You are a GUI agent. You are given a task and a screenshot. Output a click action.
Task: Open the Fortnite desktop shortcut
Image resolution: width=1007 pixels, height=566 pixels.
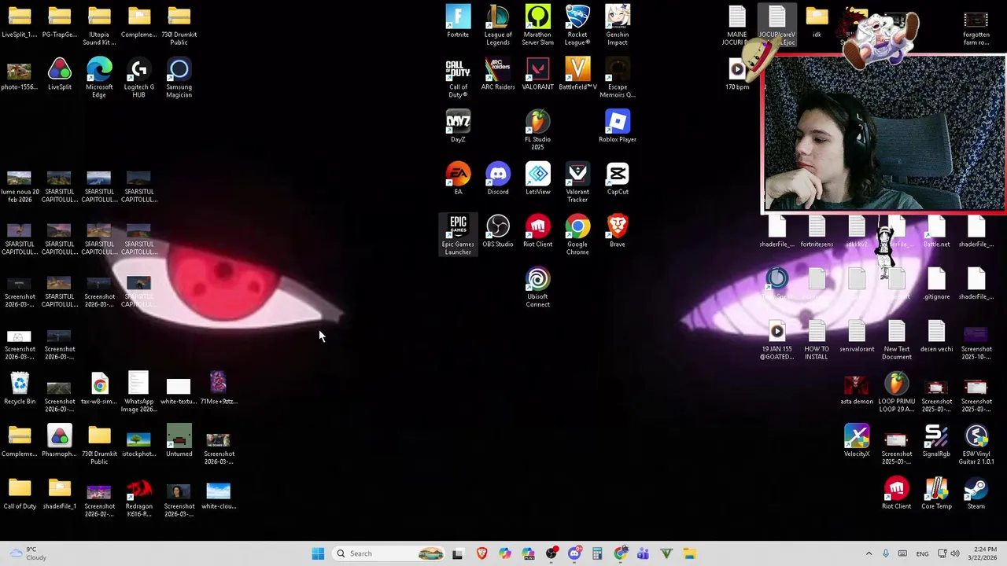[458, 21]
